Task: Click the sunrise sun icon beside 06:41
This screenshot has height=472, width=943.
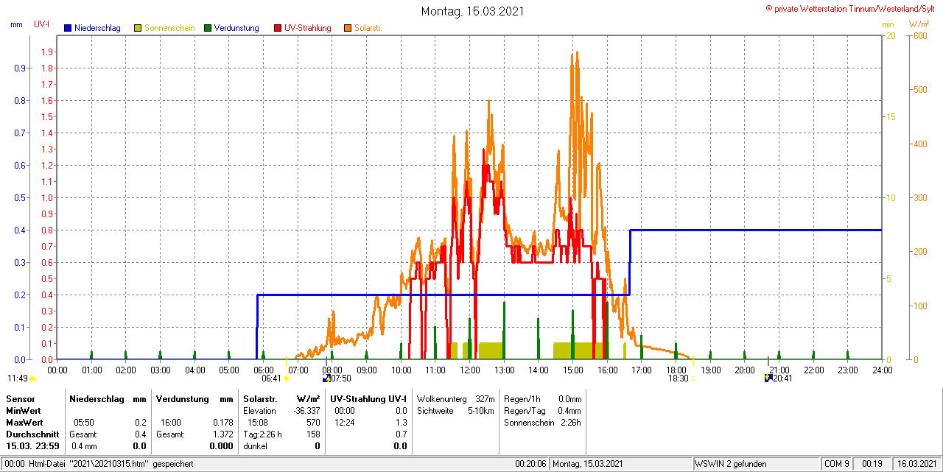Action: click(x=287, y=378)
